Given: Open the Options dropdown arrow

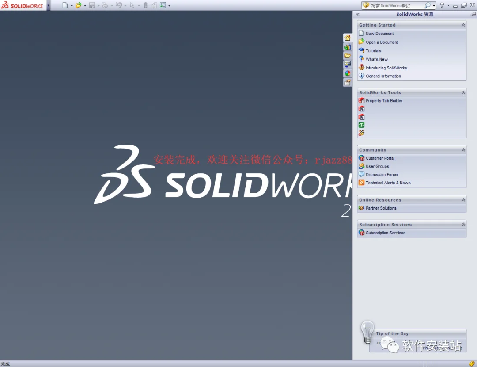Looking at the screenshot, I should tap(170, 5).
